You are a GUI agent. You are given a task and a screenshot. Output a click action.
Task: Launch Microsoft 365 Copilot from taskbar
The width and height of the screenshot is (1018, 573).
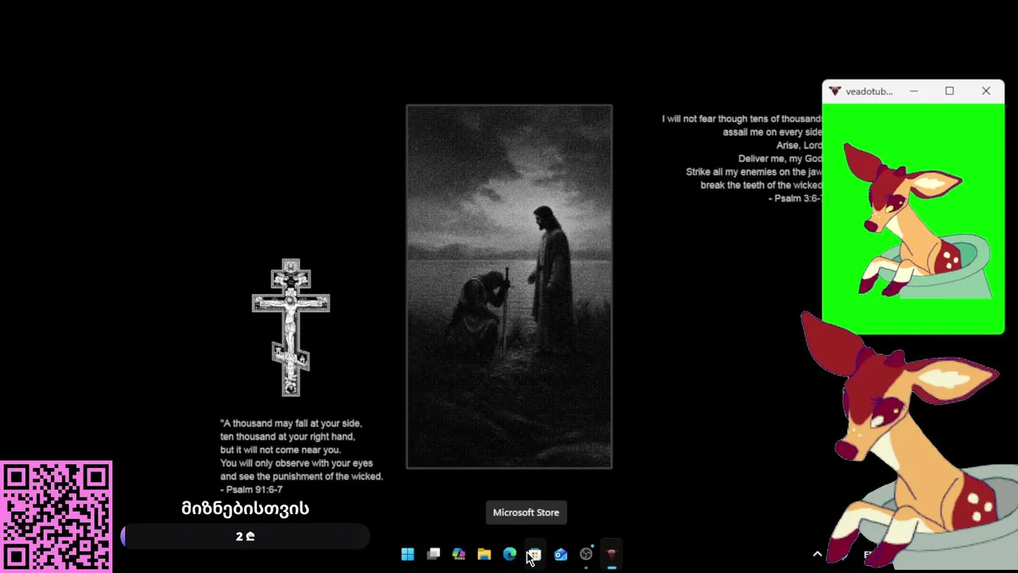459,554
